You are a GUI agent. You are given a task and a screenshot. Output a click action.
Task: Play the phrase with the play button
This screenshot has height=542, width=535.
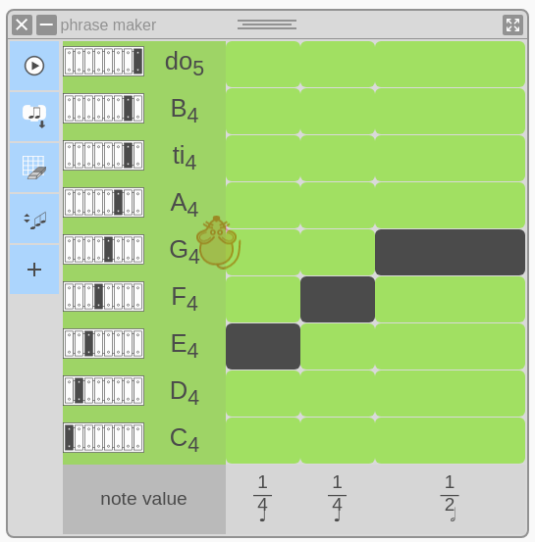point(34,66)
